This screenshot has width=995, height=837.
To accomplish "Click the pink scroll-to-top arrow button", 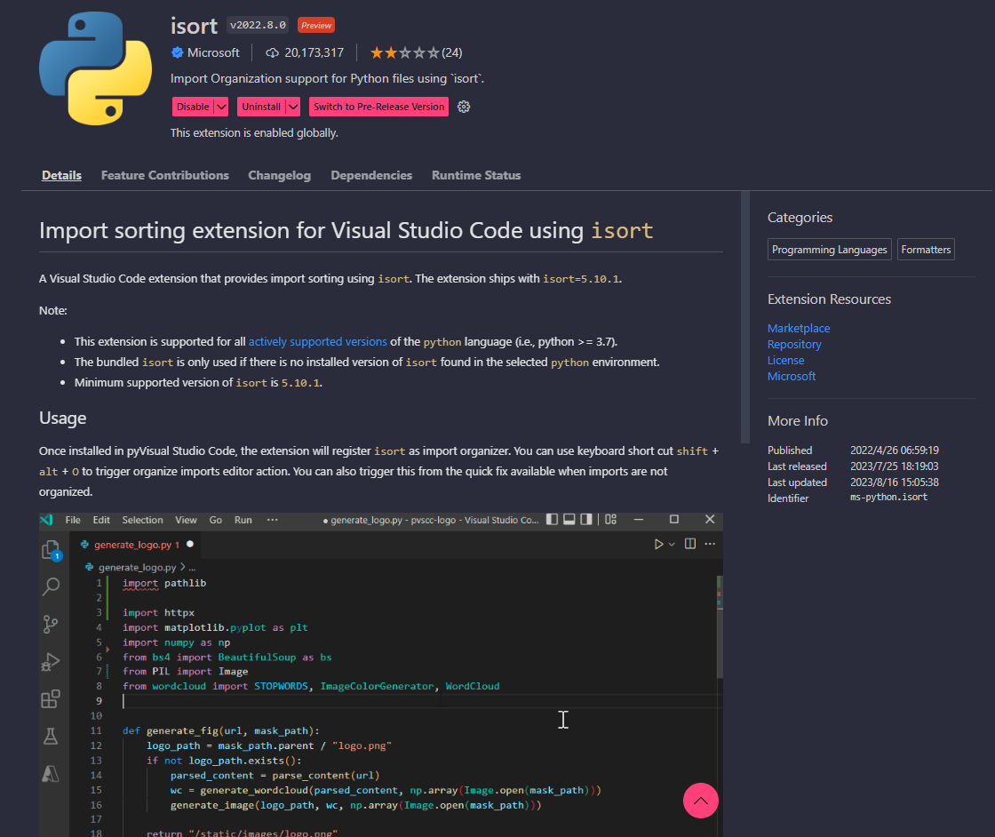I will [701, 801].
